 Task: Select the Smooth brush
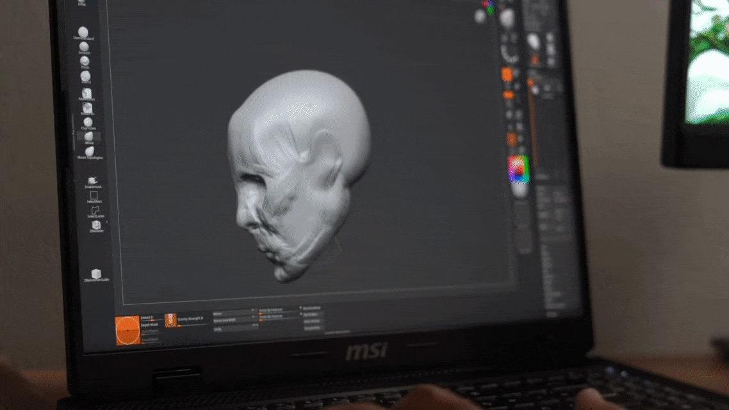(x=84, y=47)
